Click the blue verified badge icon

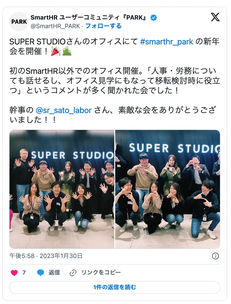point(154,18)
